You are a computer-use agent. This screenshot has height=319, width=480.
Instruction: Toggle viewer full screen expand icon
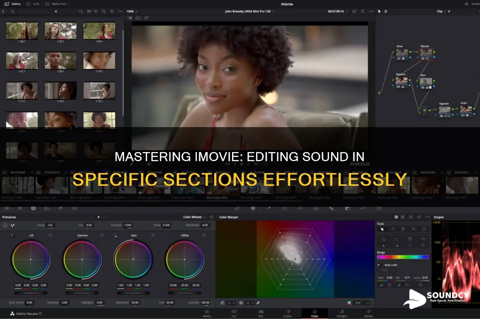click(363, 11)
